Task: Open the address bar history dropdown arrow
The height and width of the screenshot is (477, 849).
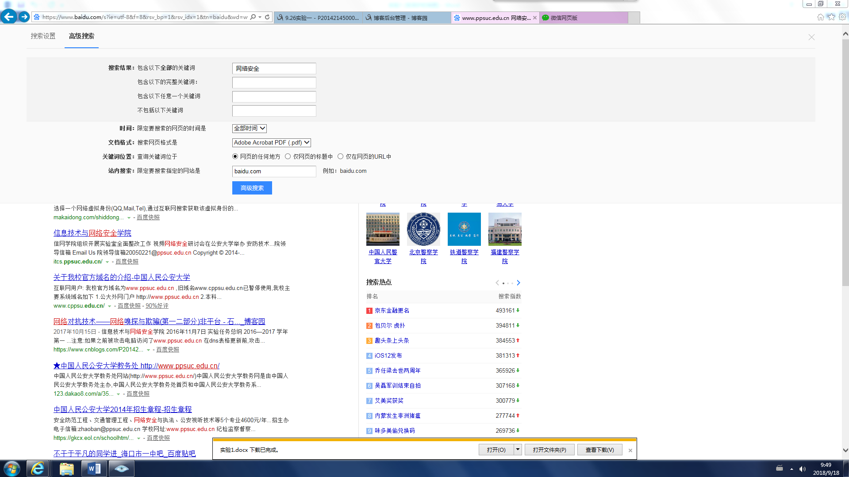Action: click(x=260, y=17)
